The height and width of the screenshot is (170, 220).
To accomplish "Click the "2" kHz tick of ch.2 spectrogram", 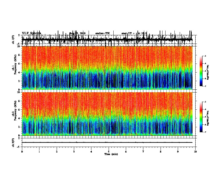I will point(19,127).
